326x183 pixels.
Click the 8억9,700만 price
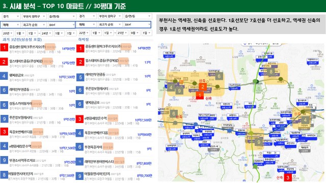point(145,176)
